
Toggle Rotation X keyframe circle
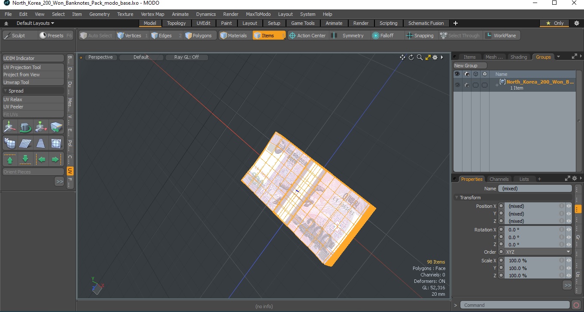501,230
